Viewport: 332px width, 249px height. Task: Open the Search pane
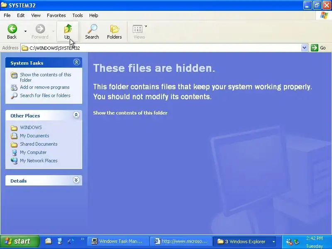(92, 32)
